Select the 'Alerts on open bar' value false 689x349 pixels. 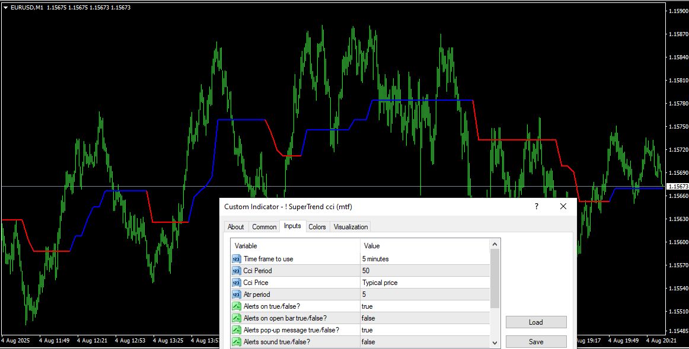[369, 318]
